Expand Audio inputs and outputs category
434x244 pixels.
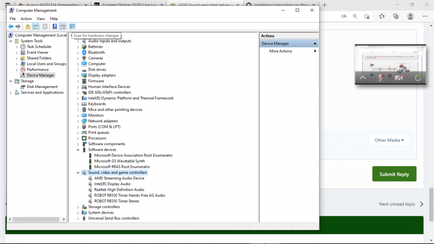pyautogui.click(x=78, y=41)
